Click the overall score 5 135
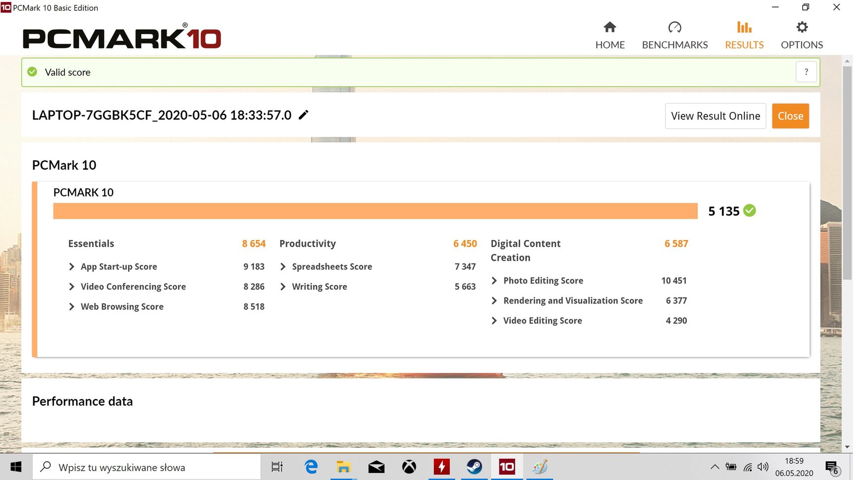This screenshot has width=853, height=480. 724,211
